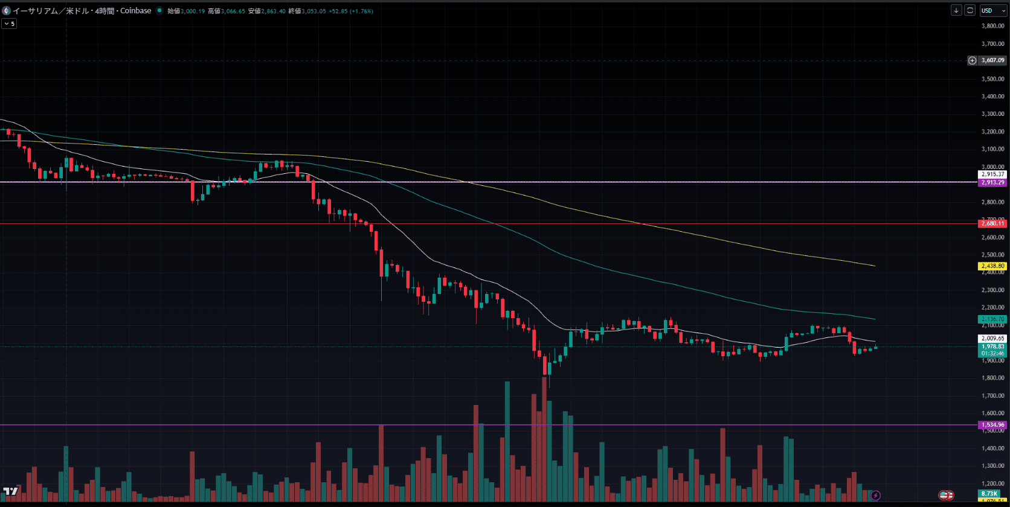Toggle the auto-fit price scale button

pyautogui.click(x=970, y=10)
